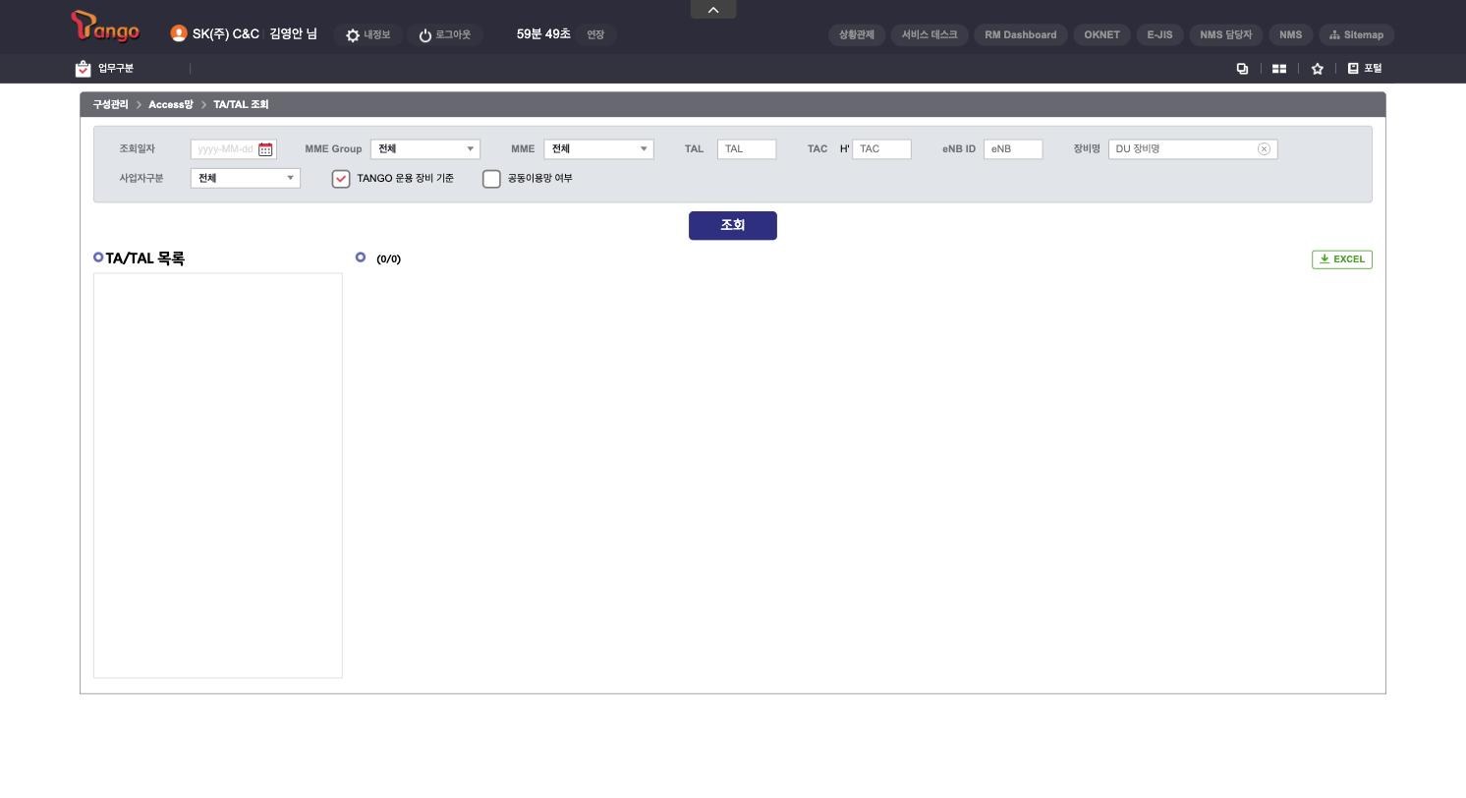
Task: Open the NMS link
Action: pyautogui.click(x=1290, y=34)
